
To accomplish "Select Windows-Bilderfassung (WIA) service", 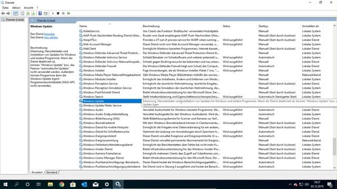I will [x=101, y=119].
